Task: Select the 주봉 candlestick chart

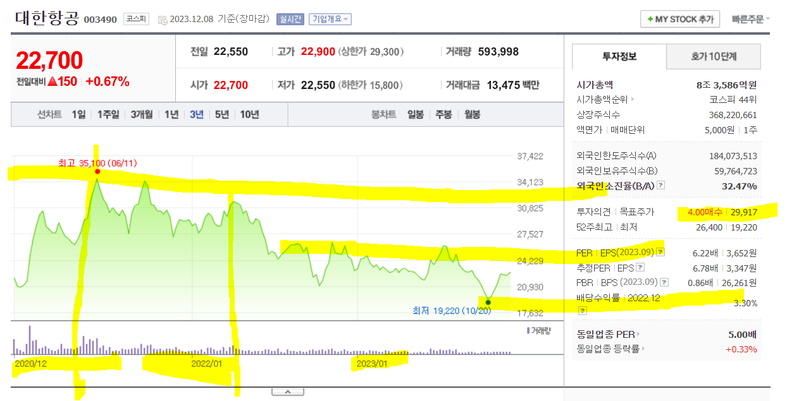Action: (x=443, y=114)
